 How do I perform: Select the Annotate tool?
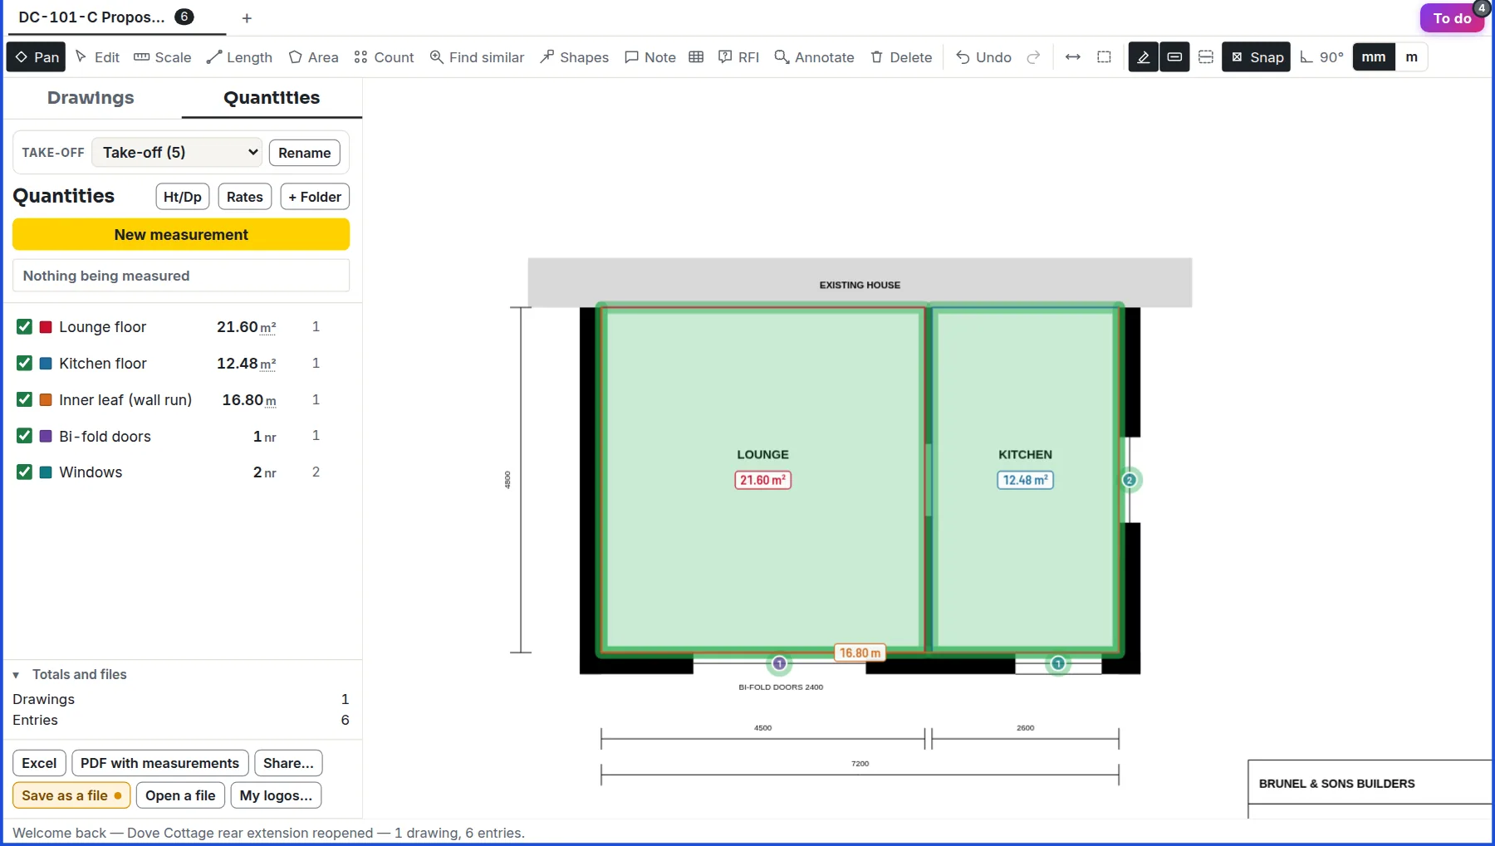click(814, 57)
